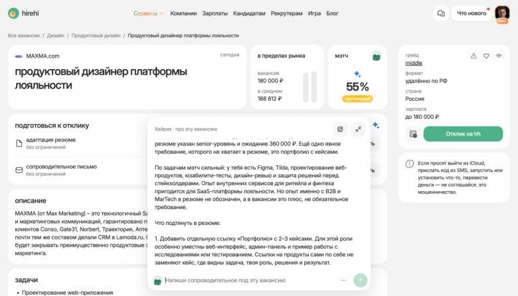Image resolution: width=518 pixels, height=296 pixels.
Task: Click the Хайрик mascot icon in chat input
Action: point(157,281)
